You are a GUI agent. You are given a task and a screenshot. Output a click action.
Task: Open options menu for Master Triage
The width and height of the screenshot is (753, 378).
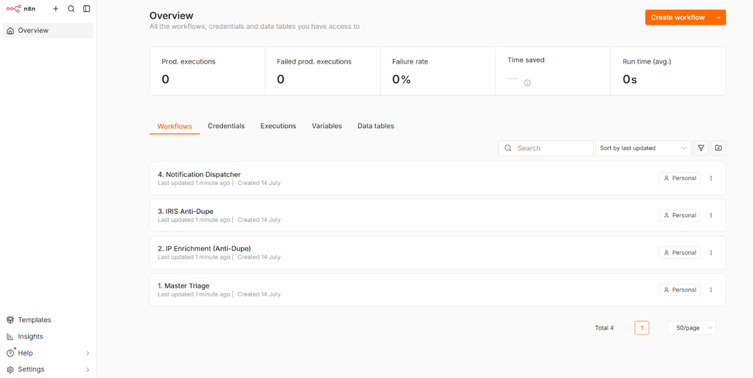[711, 290]
